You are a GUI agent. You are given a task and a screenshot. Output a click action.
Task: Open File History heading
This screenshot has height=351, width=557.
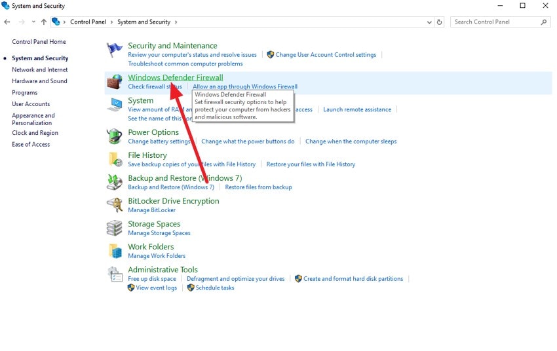click(147, 155)
